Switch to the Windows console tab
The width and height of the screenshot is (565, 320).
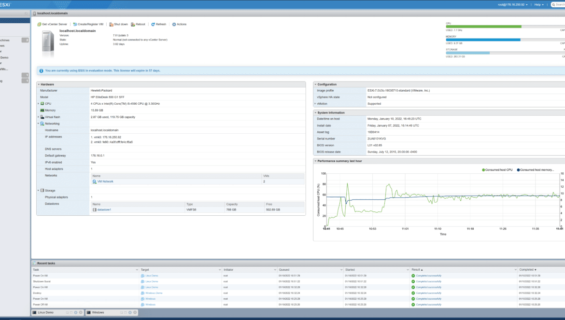(x=98, y=312)
